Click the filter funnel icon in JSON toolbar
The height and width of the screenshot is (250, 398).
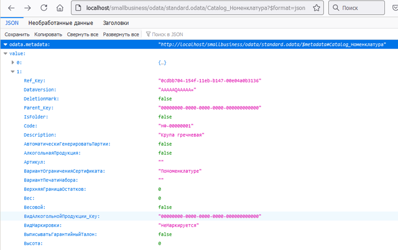pyautogui.click(x=148, y=34)
